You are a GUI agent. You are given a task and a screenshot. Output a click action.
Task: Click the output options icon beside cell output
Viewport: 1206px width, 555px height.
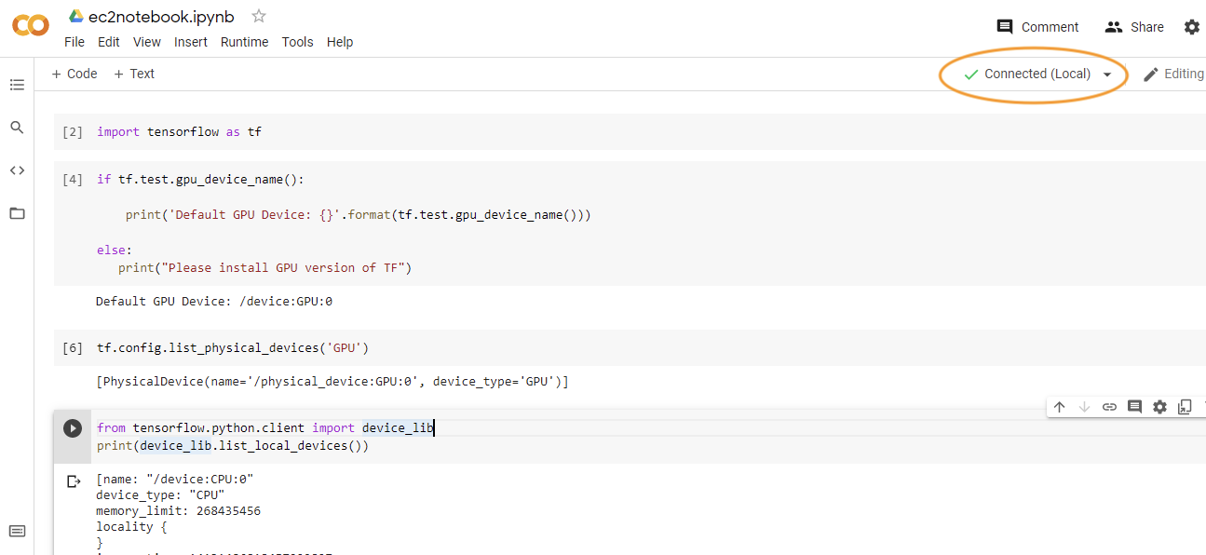tap(74, 481)
